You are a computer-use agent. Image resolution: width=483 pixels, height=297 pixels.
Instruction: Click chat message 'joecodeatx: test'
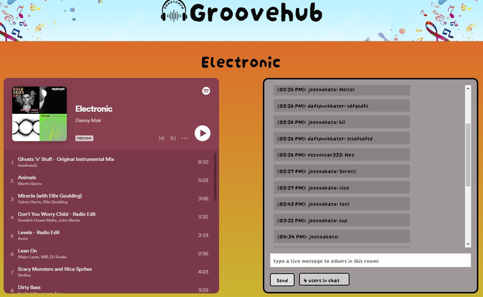(x=342, y=204)
